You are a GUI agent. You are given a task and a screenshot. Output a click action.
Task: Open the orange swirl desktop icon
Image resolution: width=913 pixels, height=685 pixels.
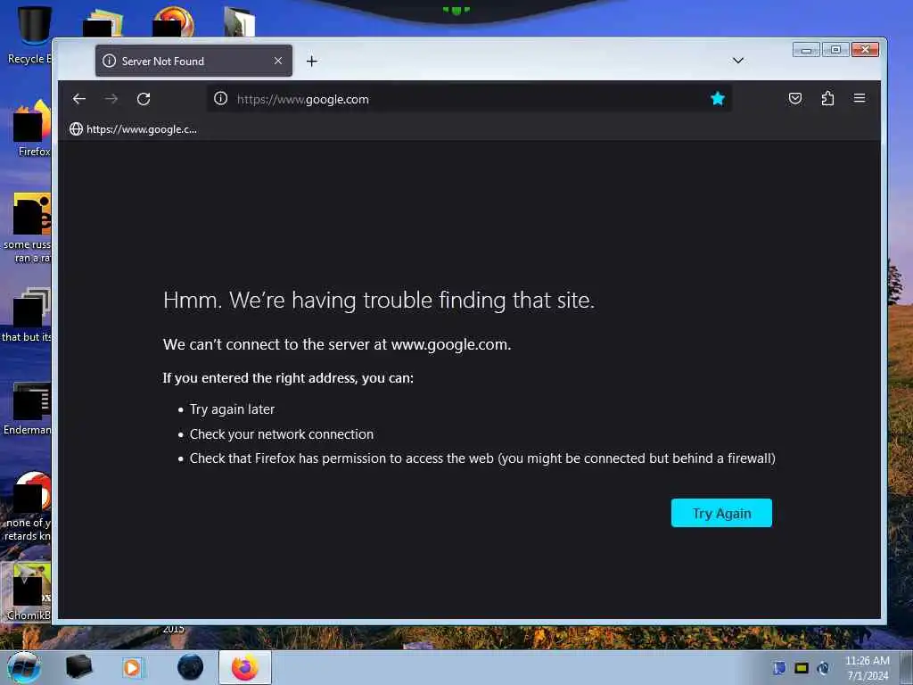tap(173, 22)
